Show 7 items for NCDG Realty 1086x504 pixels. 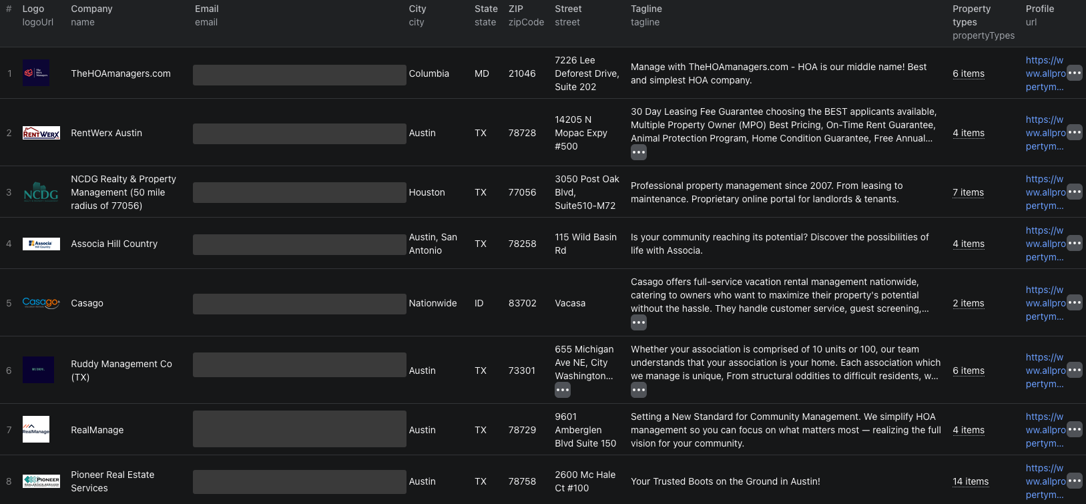(x=968, y=192)
